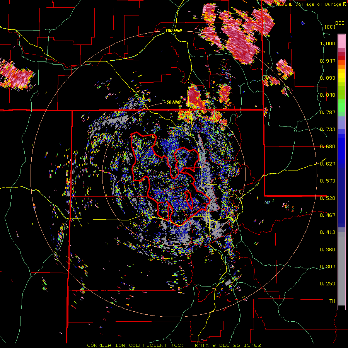Select the 0.947 scale value
The image size is (348, 348).
[328, 61]
